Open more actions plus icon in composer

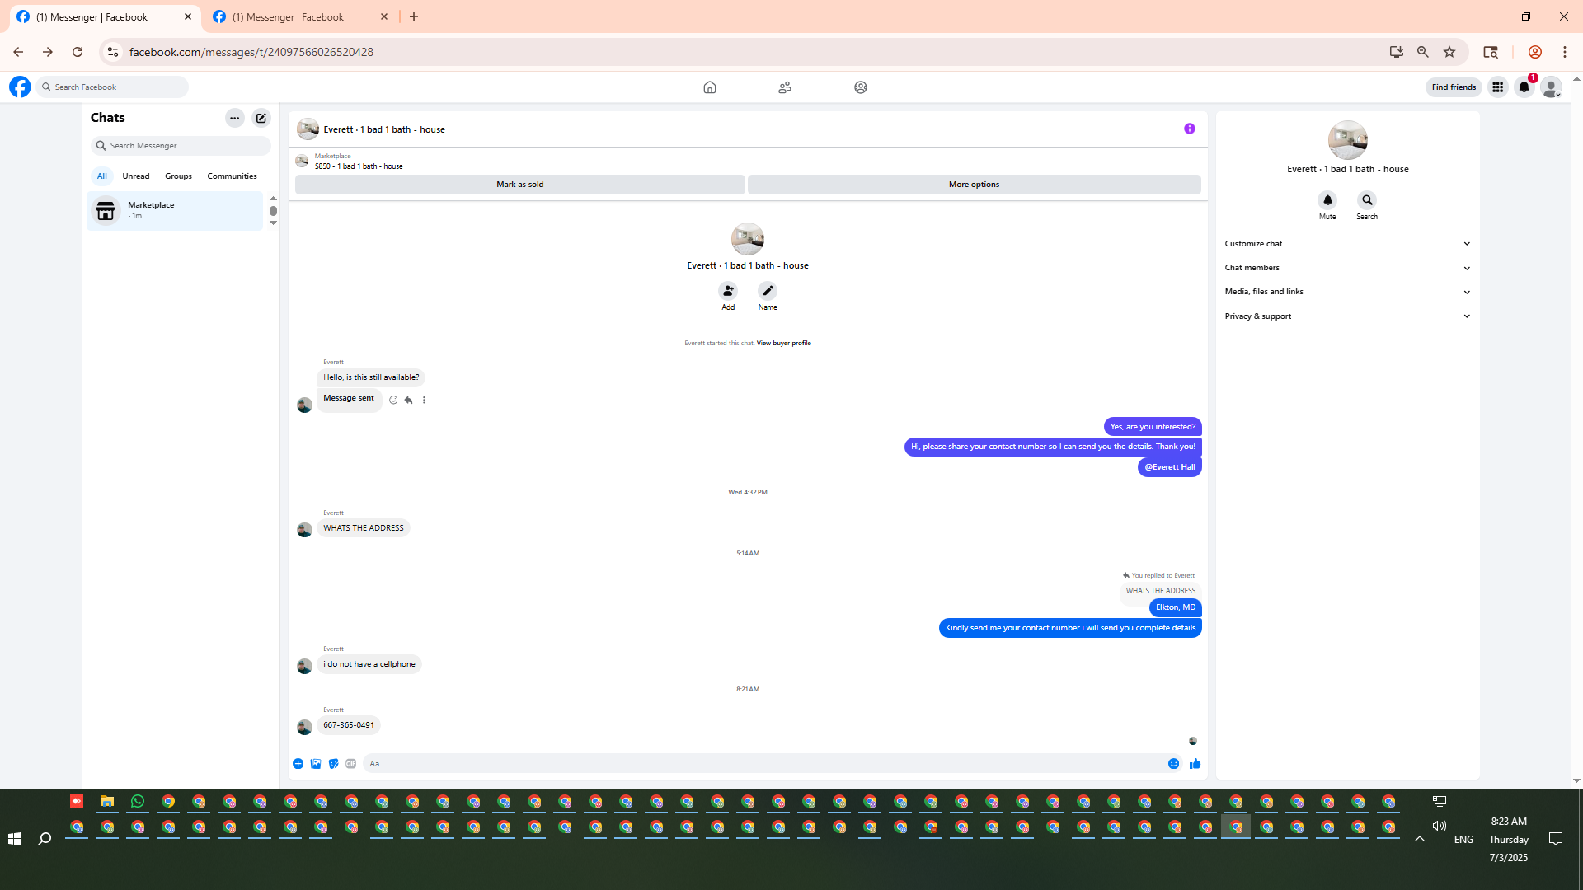[298, 764]
